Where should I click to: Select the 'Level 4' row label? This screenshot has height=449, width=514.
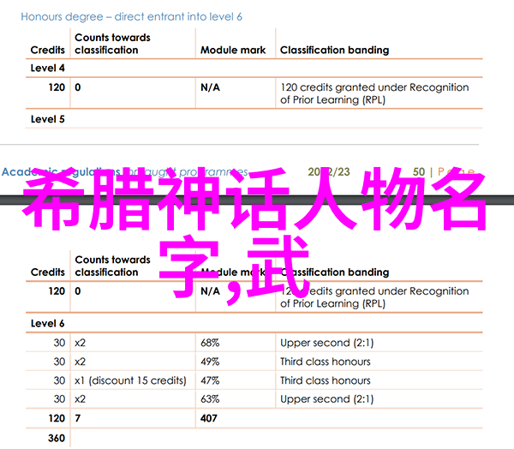coord(47,69)
